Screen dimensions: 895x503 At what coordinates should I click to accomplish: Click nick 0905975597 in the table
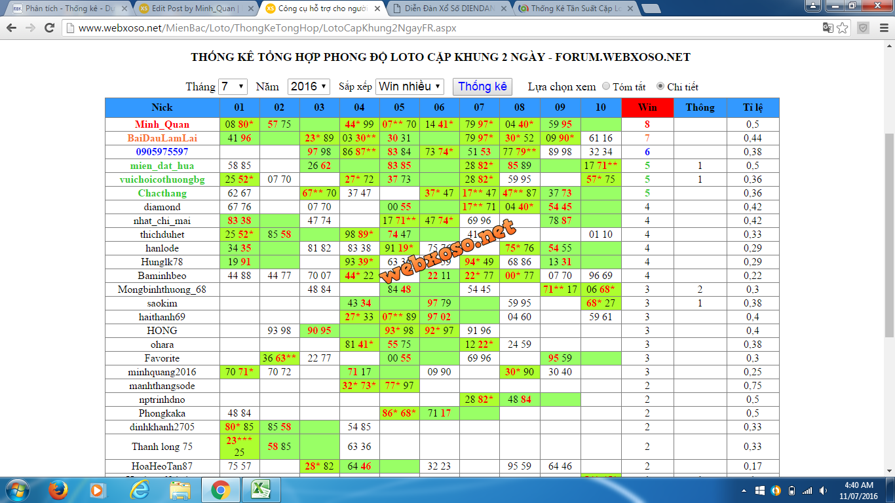(x=162, y=152)
